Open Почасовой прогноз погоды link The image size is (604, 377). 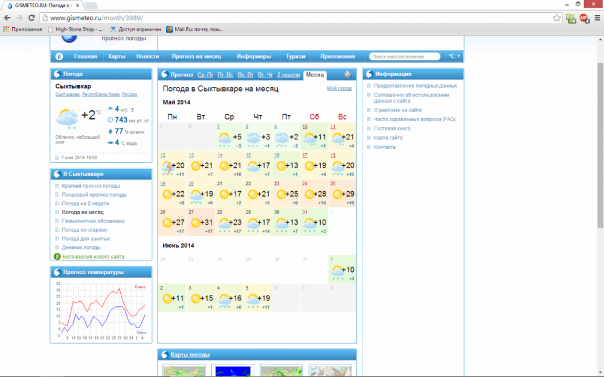(x=94, y=195)
